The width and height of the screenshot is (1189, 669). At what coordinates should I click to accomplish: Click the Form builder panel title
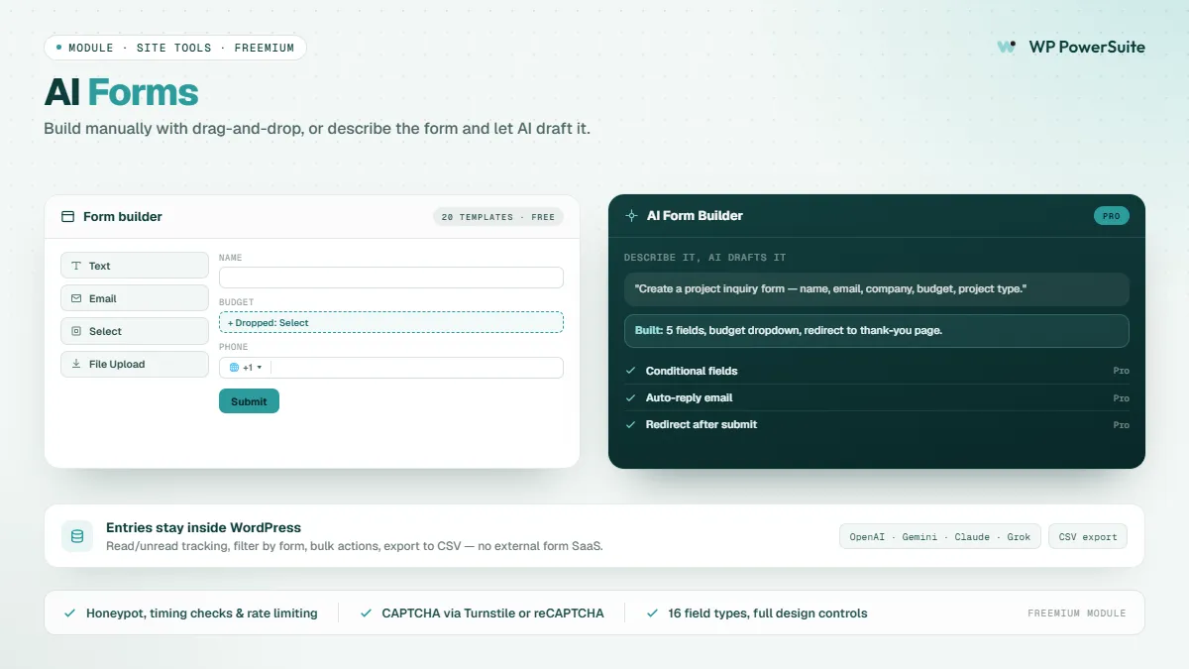click(x=123, y=217)
